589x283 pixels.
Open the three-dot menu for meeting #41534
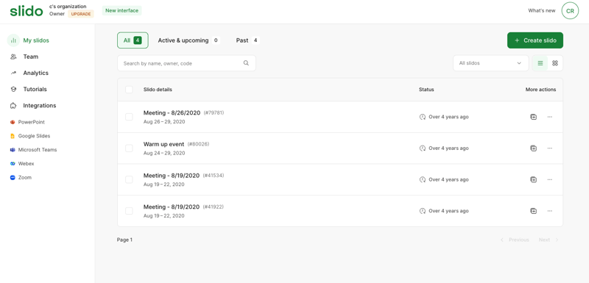(549, 179)
